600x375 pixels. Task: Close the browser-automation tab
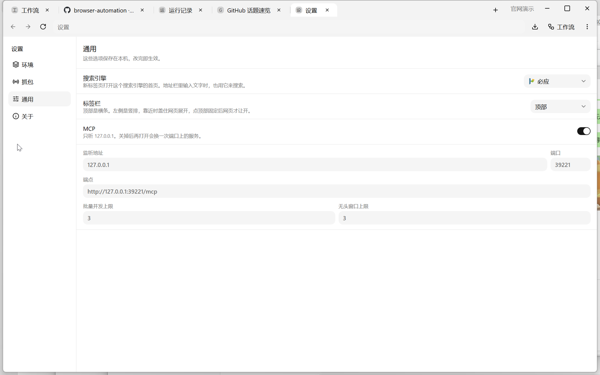[x=142, y=10]
